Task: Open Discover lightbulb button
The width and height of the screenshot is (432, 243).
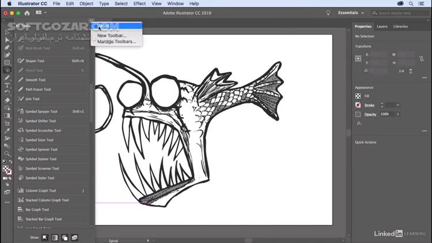Action: click(328, 13)
